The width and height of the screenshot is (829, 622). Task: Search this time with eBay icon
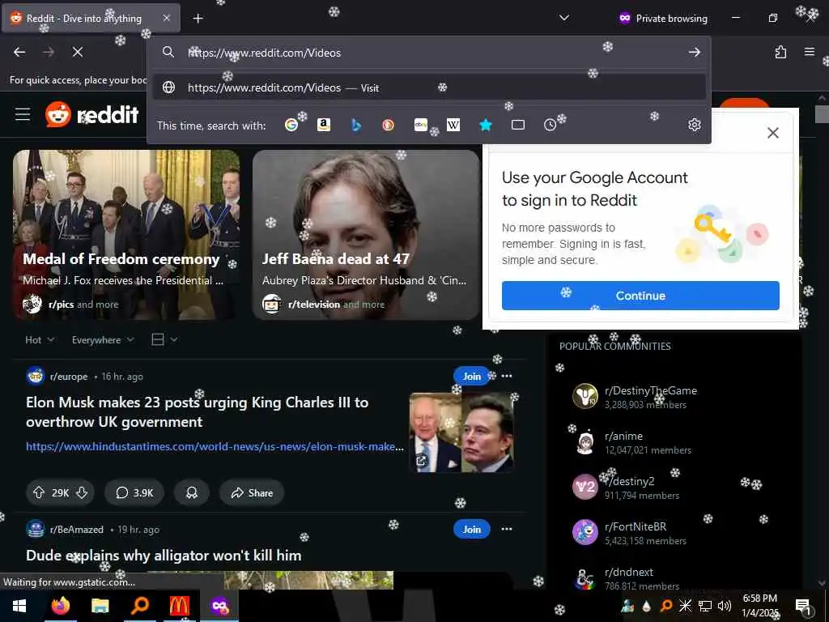tap(421, 125)
